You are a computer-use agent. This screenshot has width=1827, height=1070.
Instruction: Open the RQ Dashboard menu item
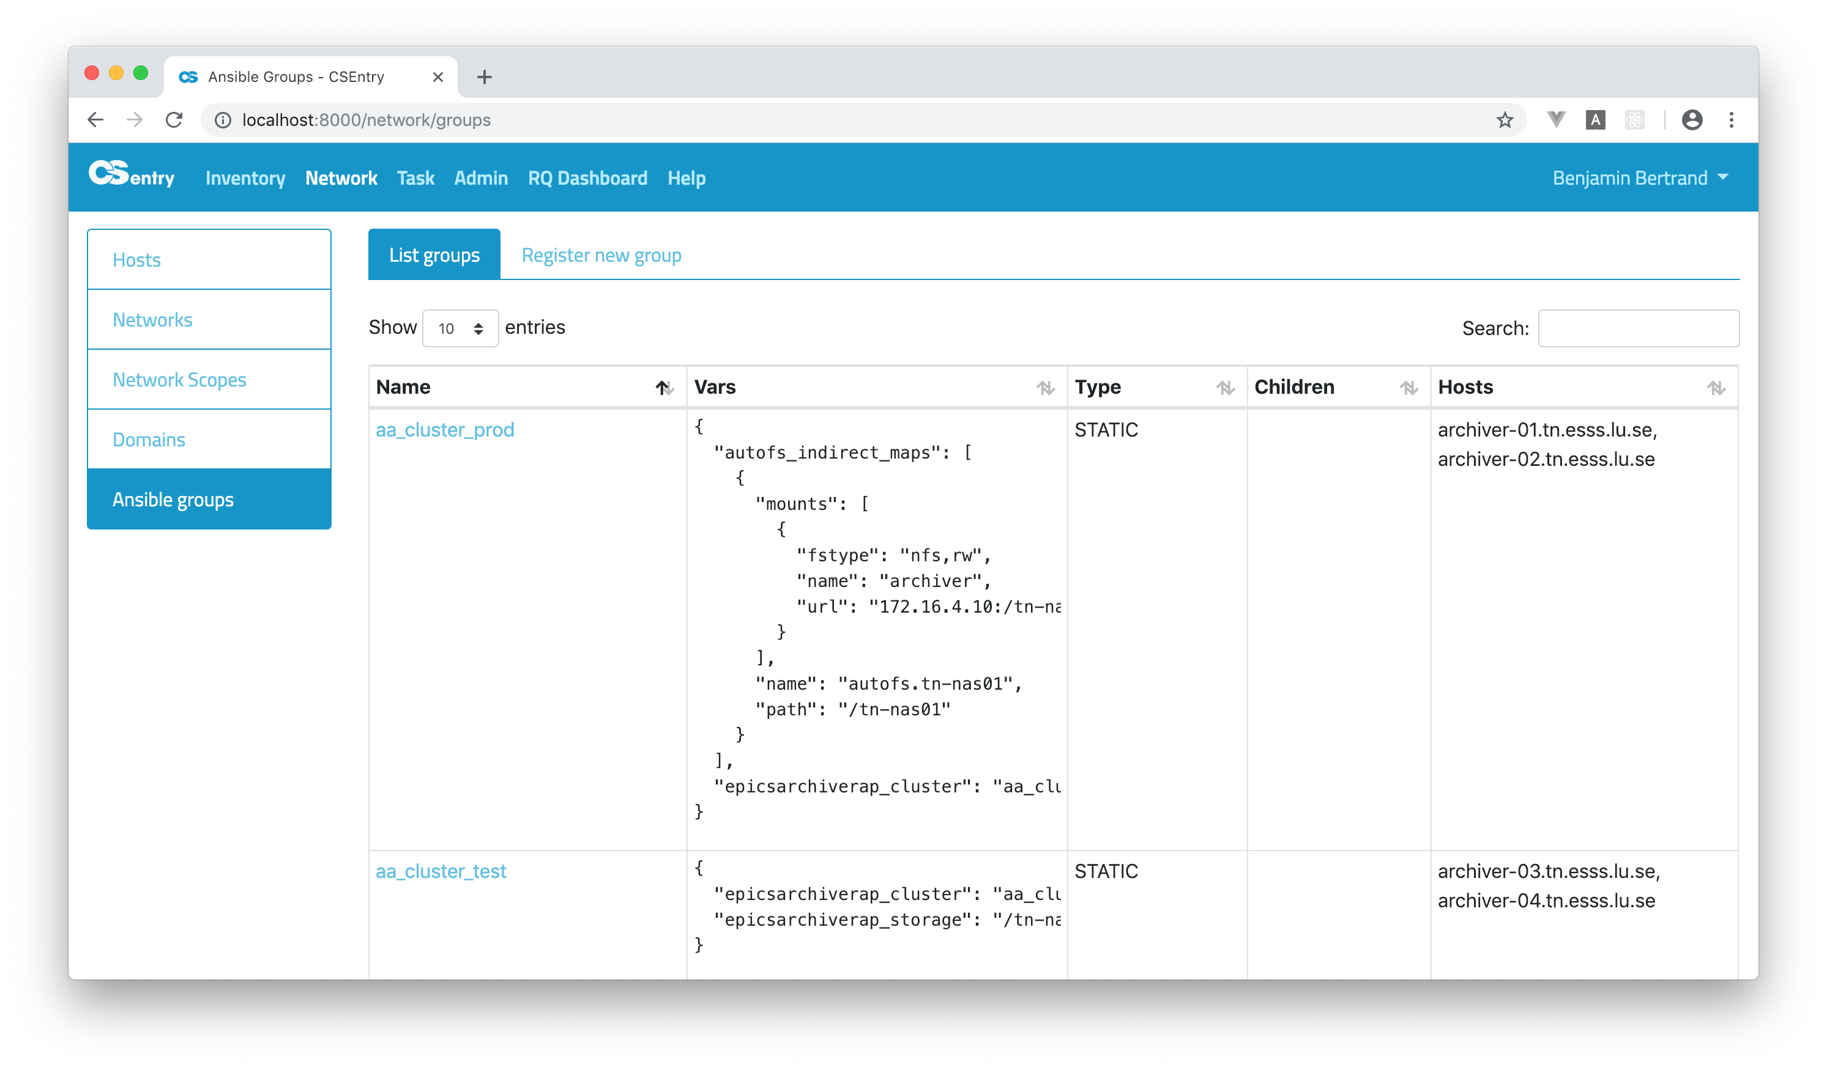[x=587, y=177]
